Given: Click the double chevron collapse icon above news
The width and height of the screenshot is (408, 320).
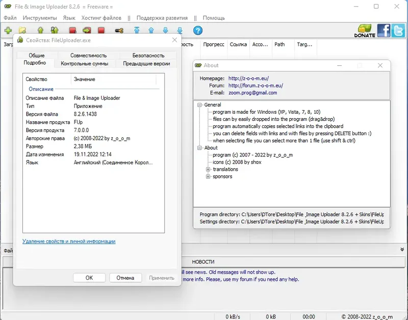Looking at the screenshot, I should coord(402,250).
